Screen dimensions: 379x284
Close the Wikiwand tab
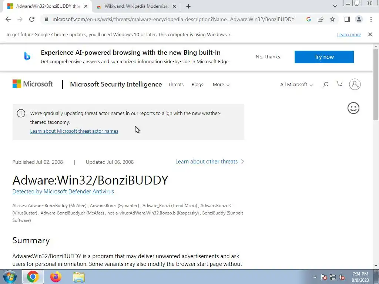click(174, 7)
